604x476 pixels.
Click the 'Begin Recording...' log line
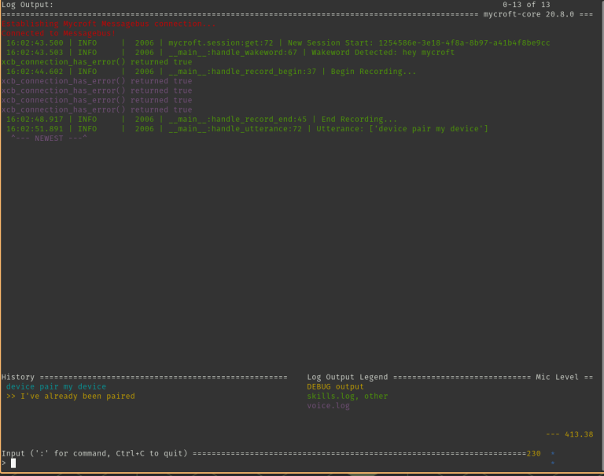coord(211,72)
